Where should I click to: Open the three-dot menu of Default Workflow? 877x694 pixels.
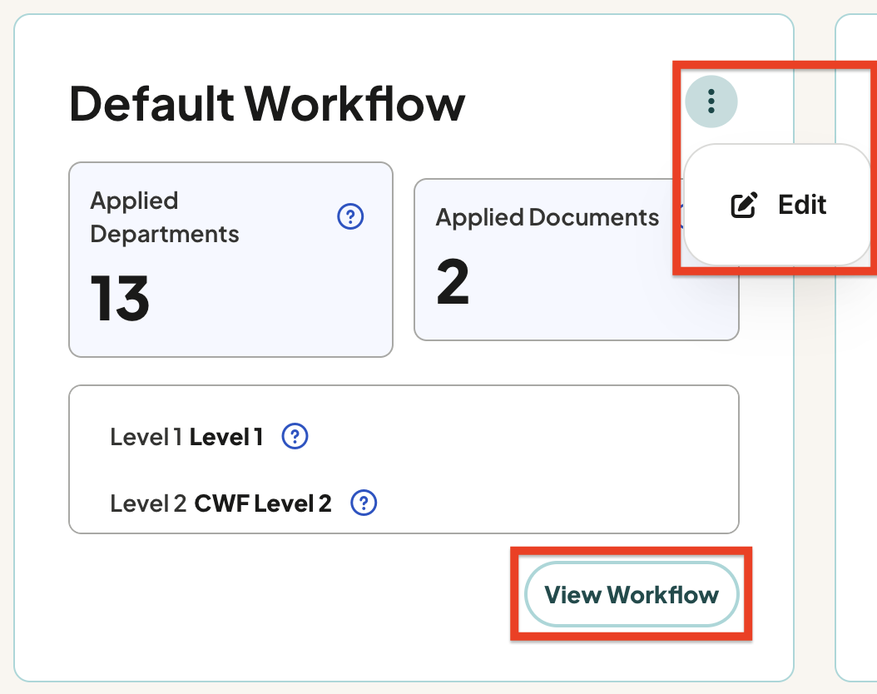click(711, 102)
